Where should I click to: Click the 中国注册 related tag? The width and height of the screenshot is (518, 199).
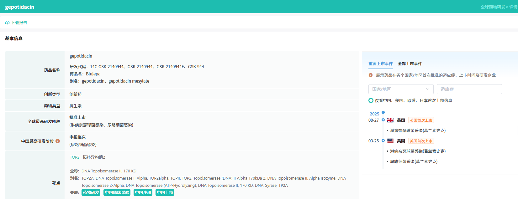143,192
